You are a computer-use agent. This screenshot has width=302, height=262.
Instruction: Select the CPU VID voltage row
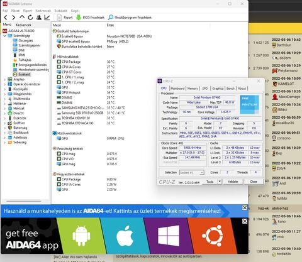(87, 159)
